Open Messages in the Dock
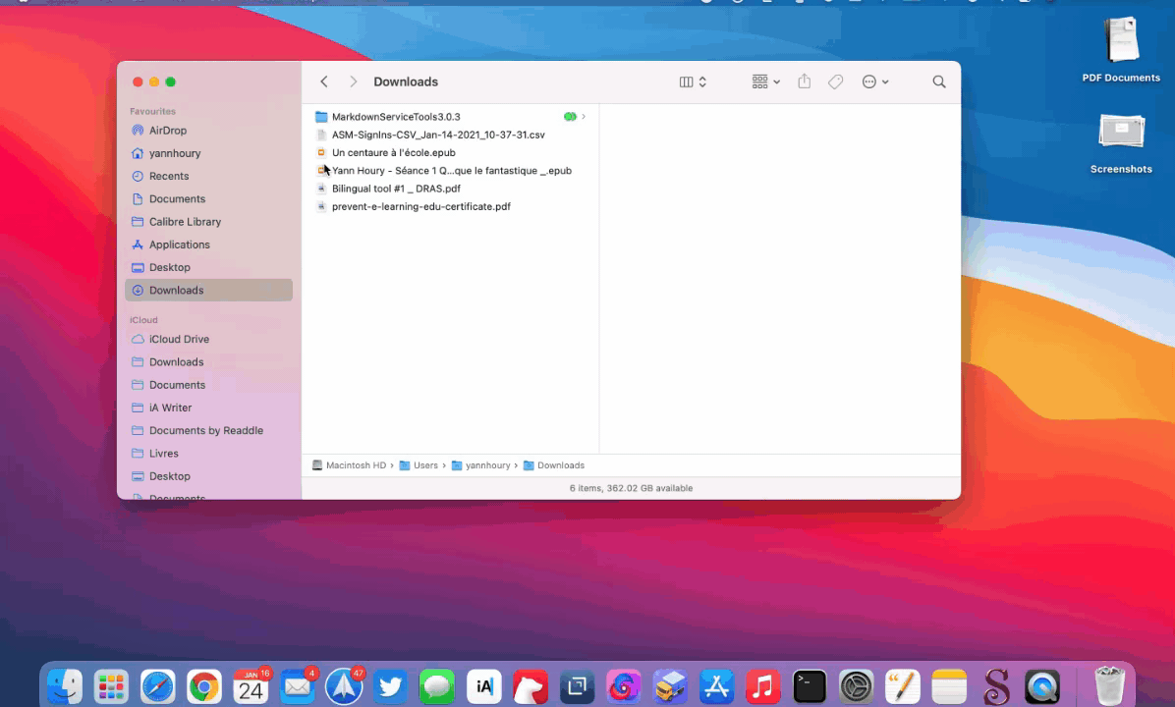The image size is (1175, 707). pyautogui.click(x=437, y=686)
